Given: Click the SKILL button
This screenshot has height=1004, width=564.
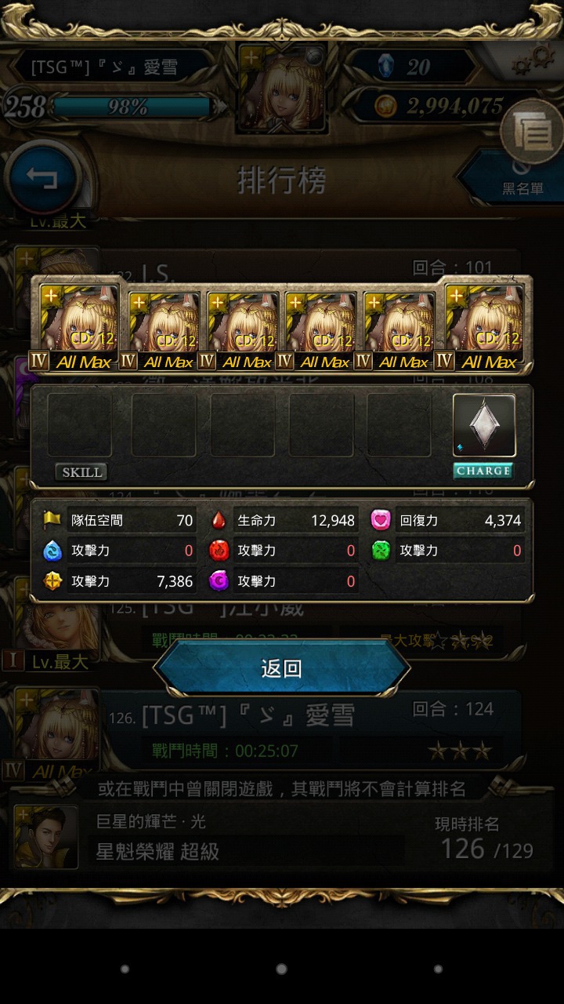Looking at the screenshot, I should (81, 471).
